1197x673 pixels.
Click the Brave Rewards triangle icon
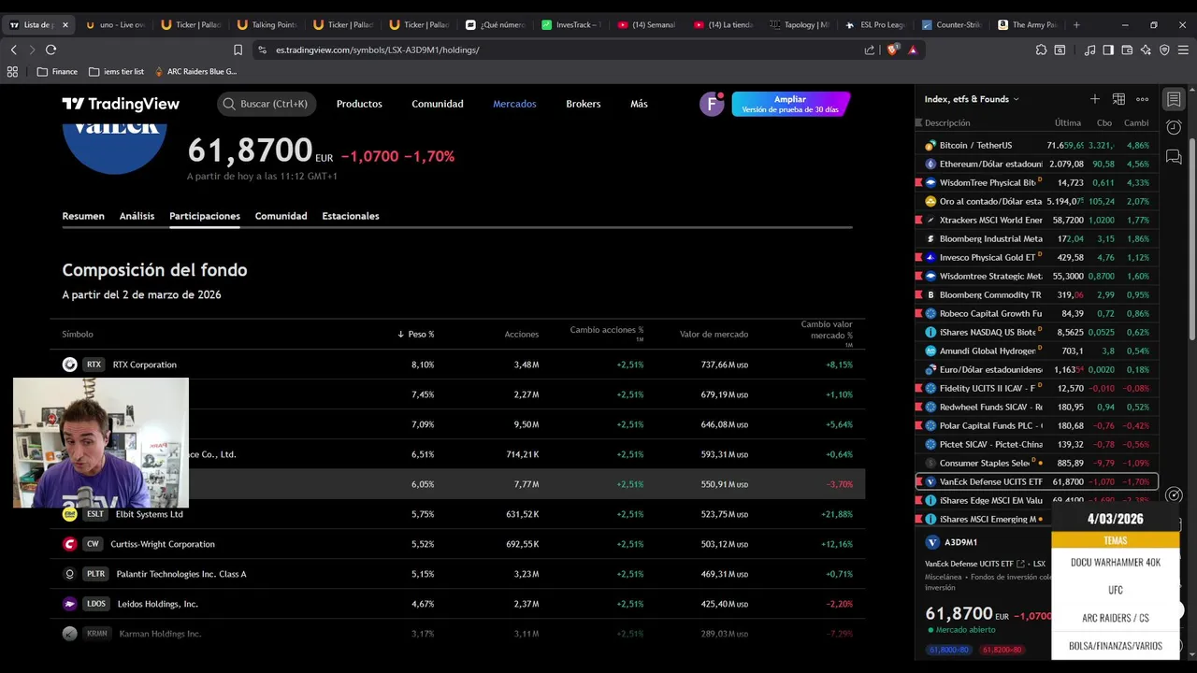click(x=912, y=50)
